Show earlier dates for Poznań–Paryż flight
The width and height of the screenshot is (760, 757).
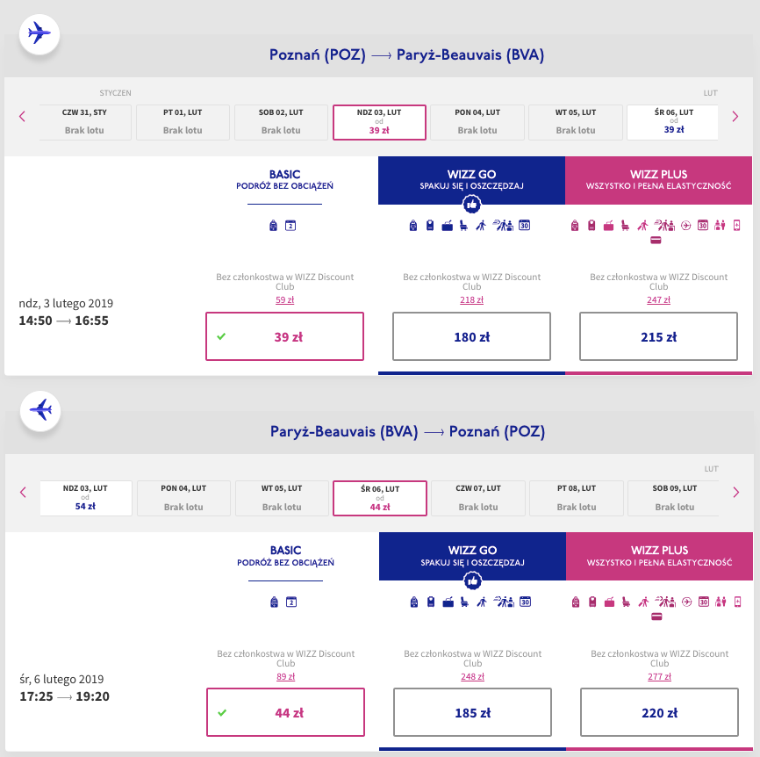(22, 117)
